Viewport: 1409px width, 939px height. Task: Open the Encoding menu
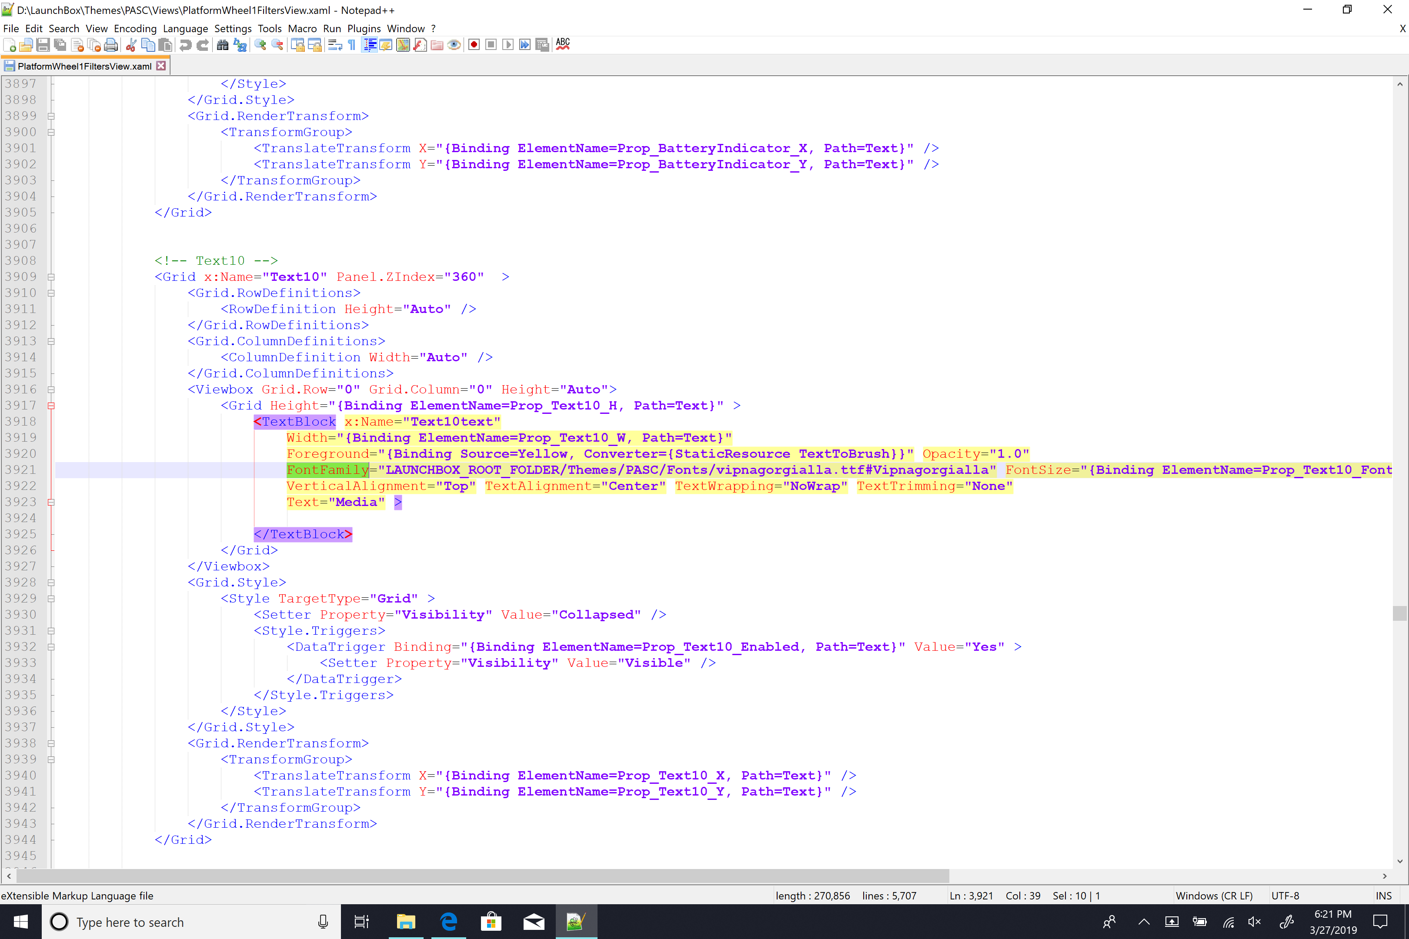[x=135, y=28]
